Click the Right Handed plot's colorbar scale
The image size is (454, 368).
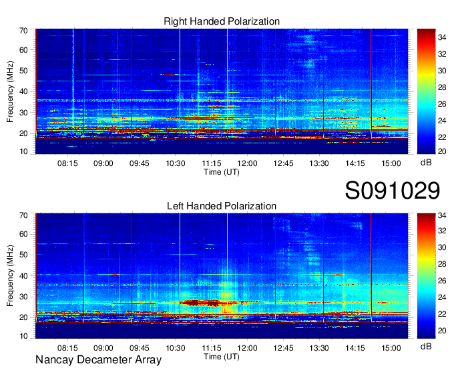coord(426,91)
